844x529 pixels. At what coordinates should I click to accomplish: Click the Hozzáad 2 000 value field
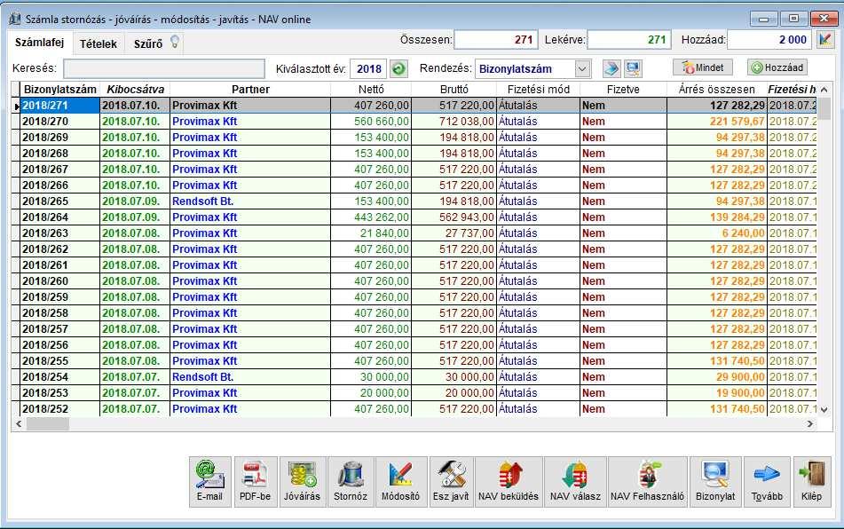pyautogui.click(x=769, y=40)
